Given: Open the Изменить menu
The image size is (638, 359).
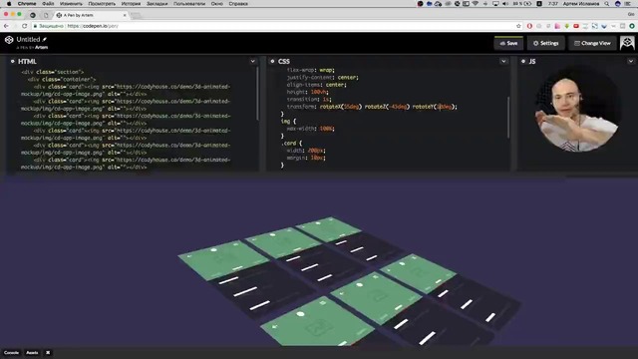Looking at the screenshot, I should coord(71,4).
